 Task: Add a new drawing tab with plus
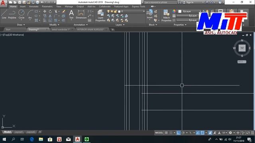pos(112,29)
